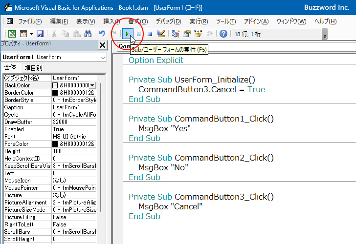Switch to the 全体 properties tab
Screen dimensions: 356x244
tap(10, 67)
